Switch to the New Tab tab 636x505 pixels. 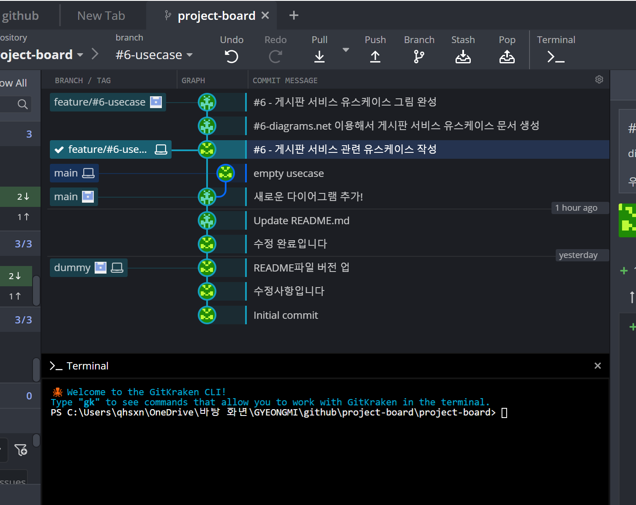tap(101, 16)
